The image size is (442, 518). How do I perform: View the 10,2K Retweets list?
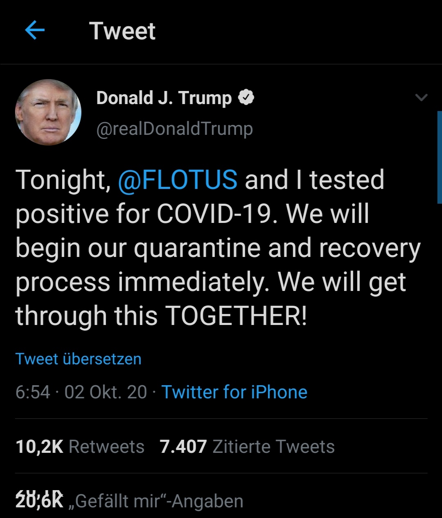point(80,447)
